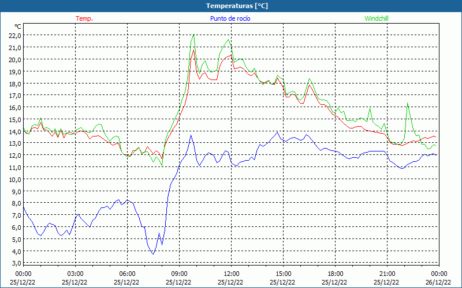Click the 21:00 time label on x-axis
462x288 pixels.
coord(387,274)
